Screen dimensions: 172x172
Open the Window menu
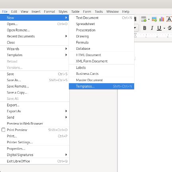(112, 12)
